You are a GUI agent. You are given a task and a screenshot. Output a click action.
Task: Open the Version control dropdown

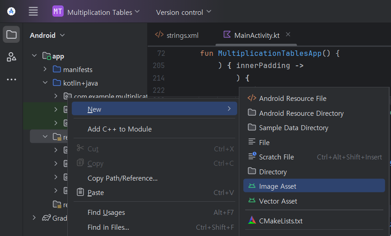coord(183,12)
